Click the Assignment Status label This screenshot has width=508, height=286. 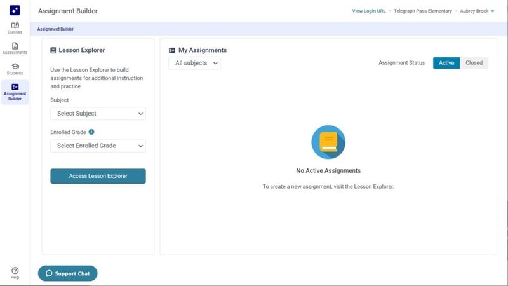coord(401,63)
